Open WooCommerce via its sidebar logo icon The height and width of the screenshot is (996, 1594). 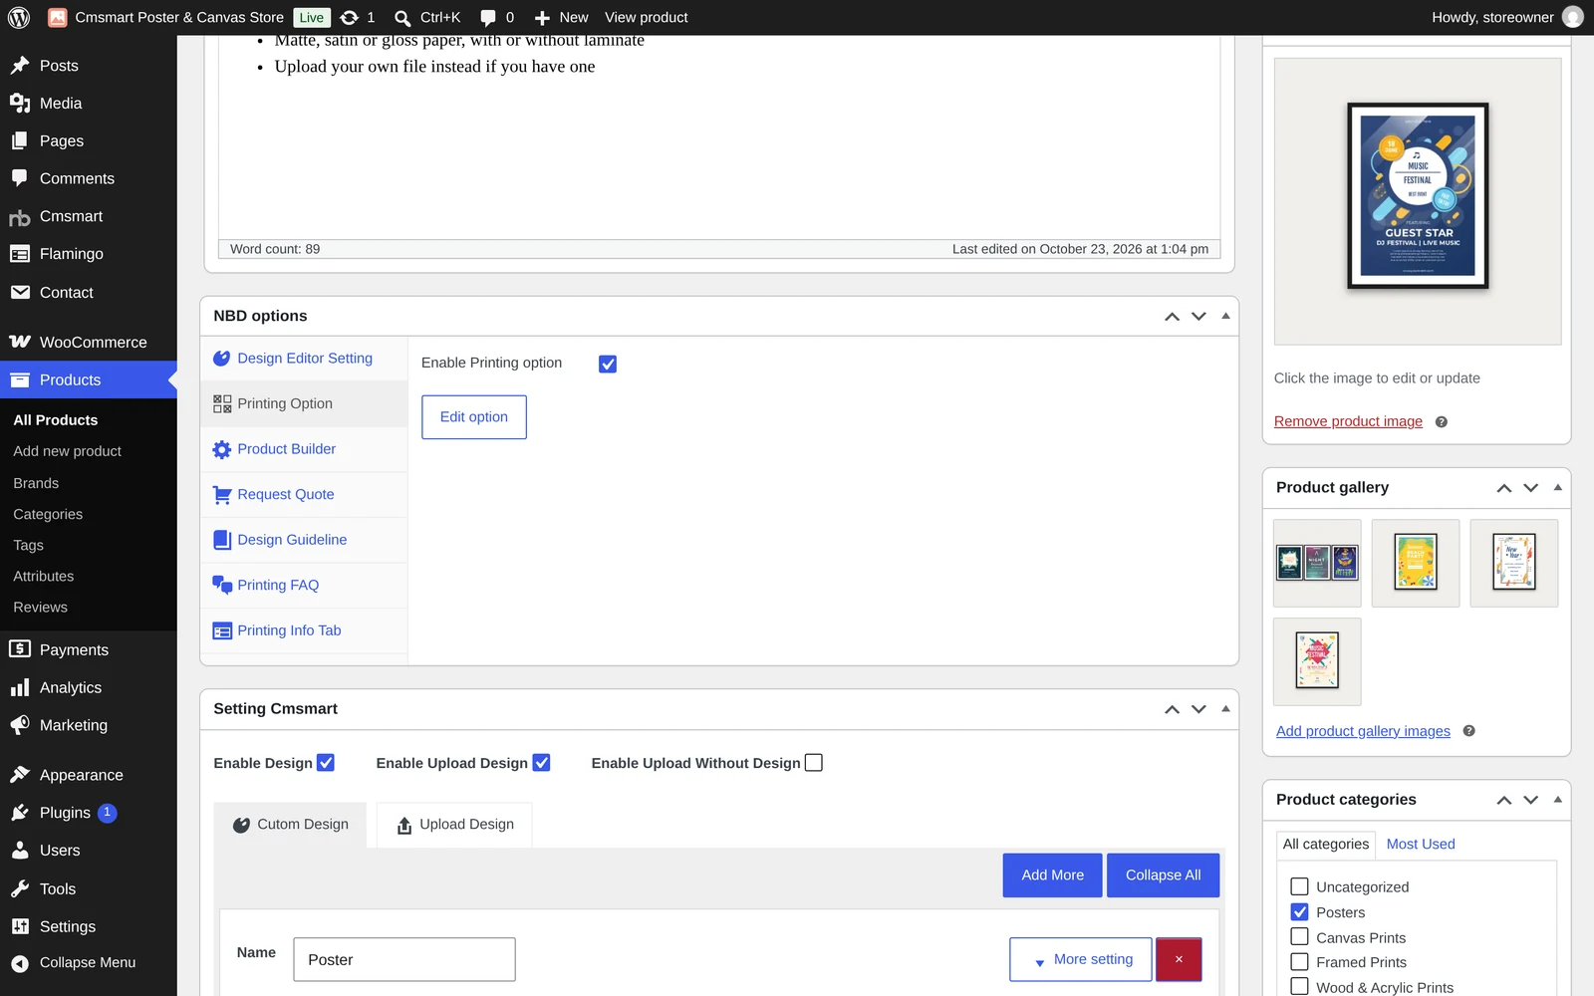[20, 342]
